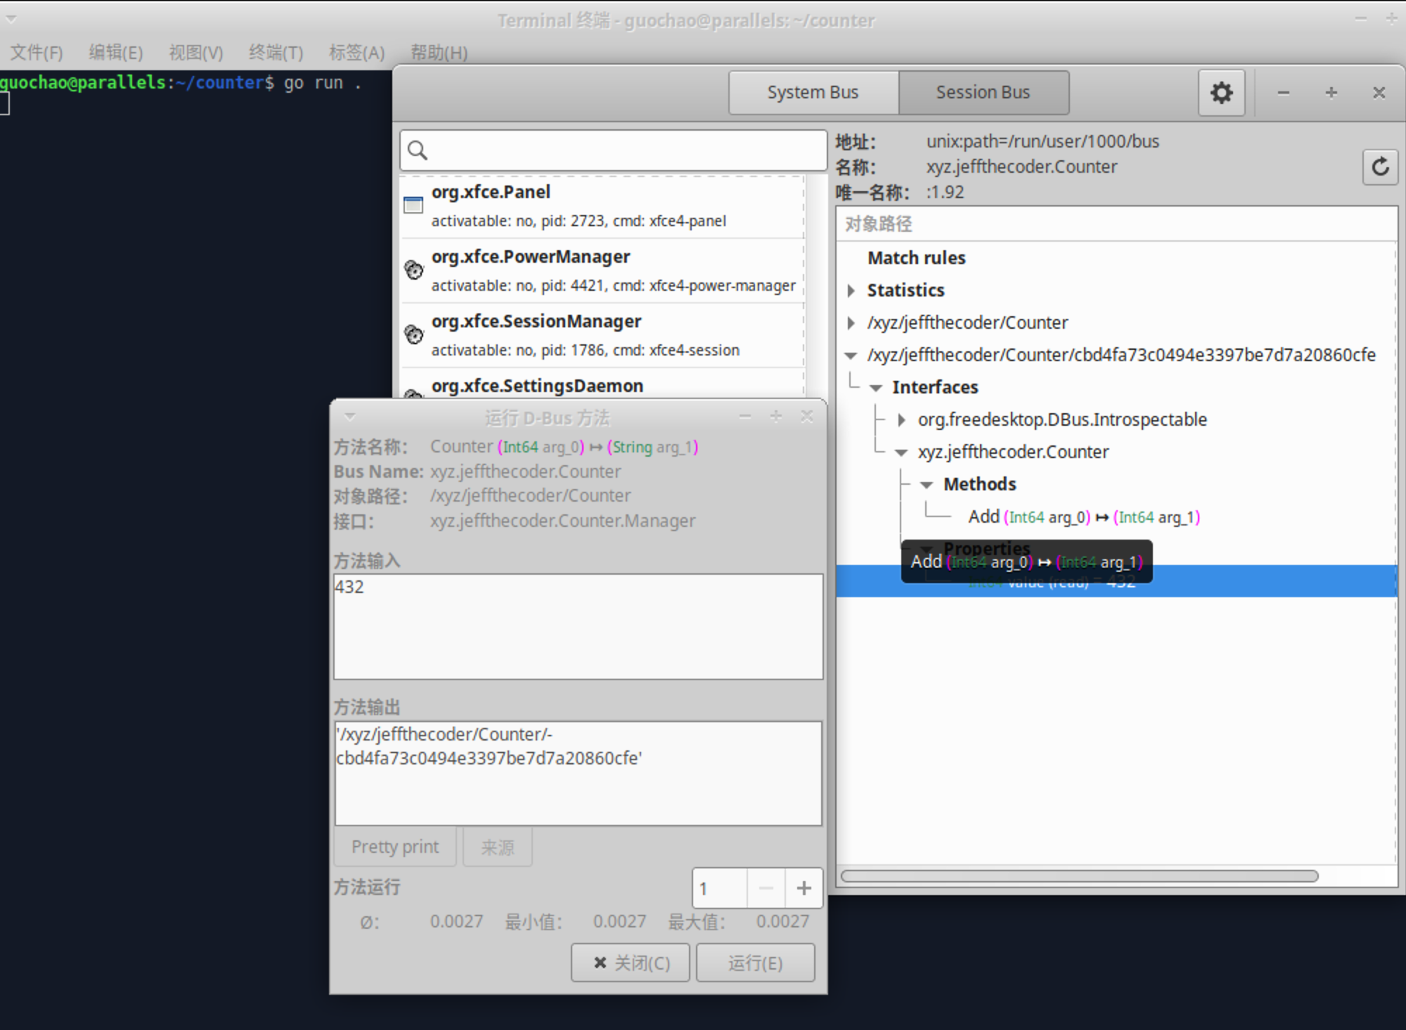
Task: Click the bus name search input field
Action: pyautogui.click(x=614, y=150)
